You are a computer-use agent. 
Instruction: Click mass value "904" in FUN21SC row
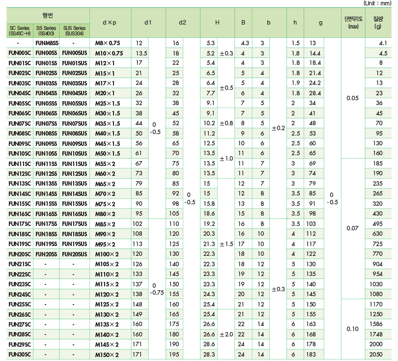tap(377, 264)
